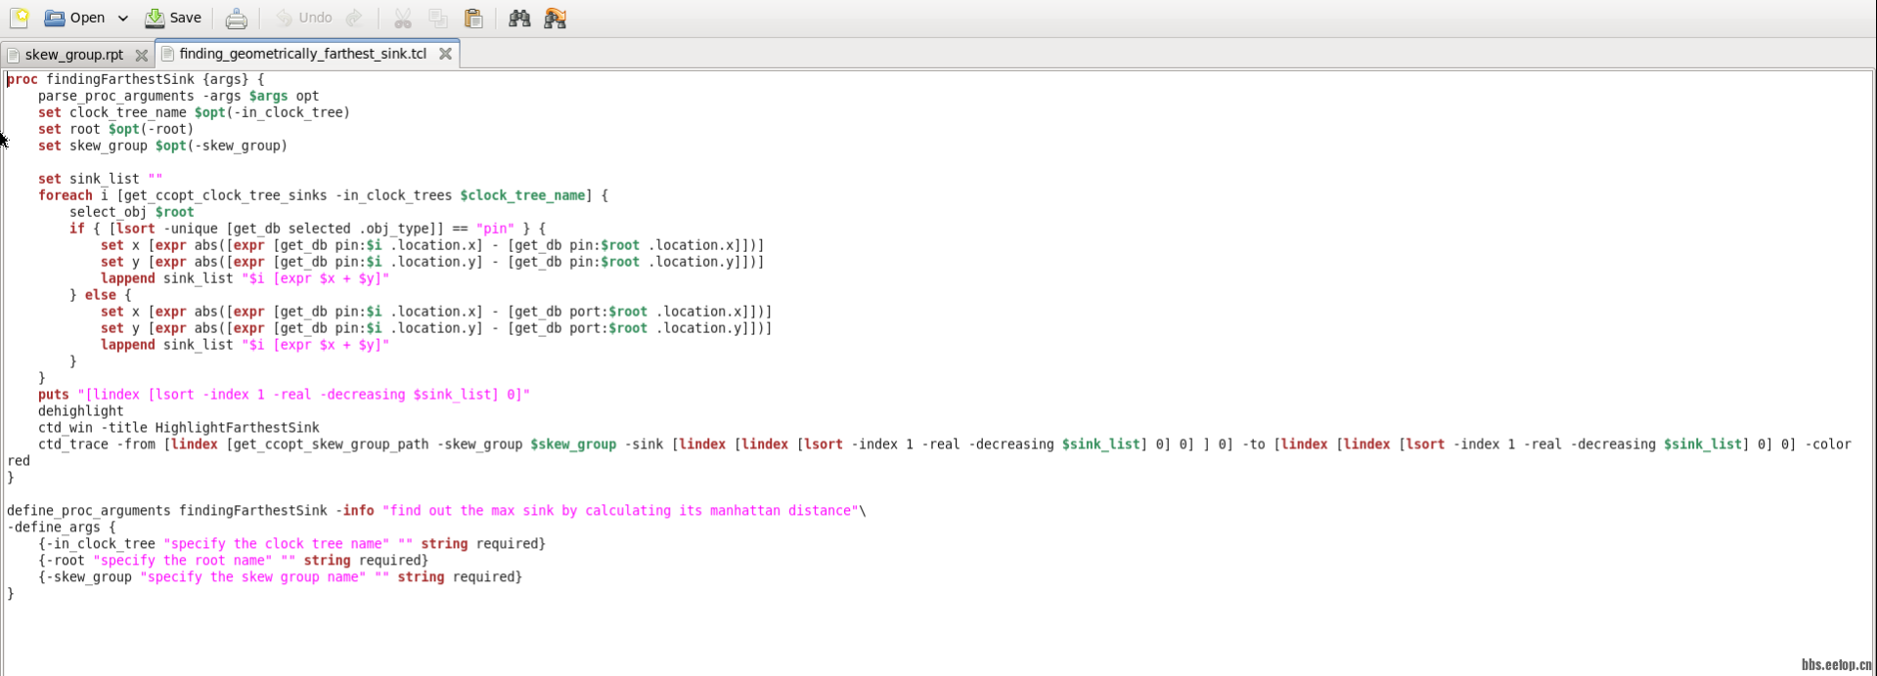
Task: Close the finding_geometrically_farthest_sink.tcl tab
Action: point(445,54)
